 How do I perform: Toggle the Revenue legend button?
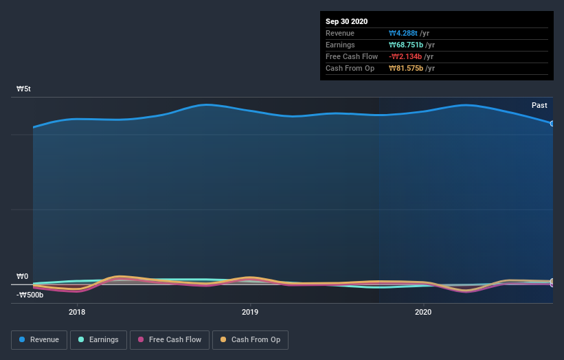39,340
